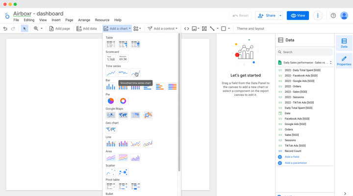The height and width of the screenshot is (196, 353).
Task: Open the Help menu
Action: 118,20
